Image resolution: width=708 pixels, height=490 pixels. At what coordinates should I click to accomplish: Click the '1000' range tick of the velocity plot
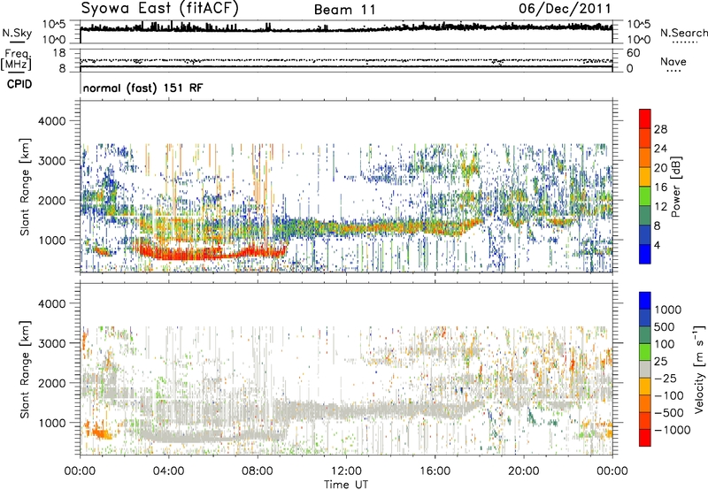(51, 423)
